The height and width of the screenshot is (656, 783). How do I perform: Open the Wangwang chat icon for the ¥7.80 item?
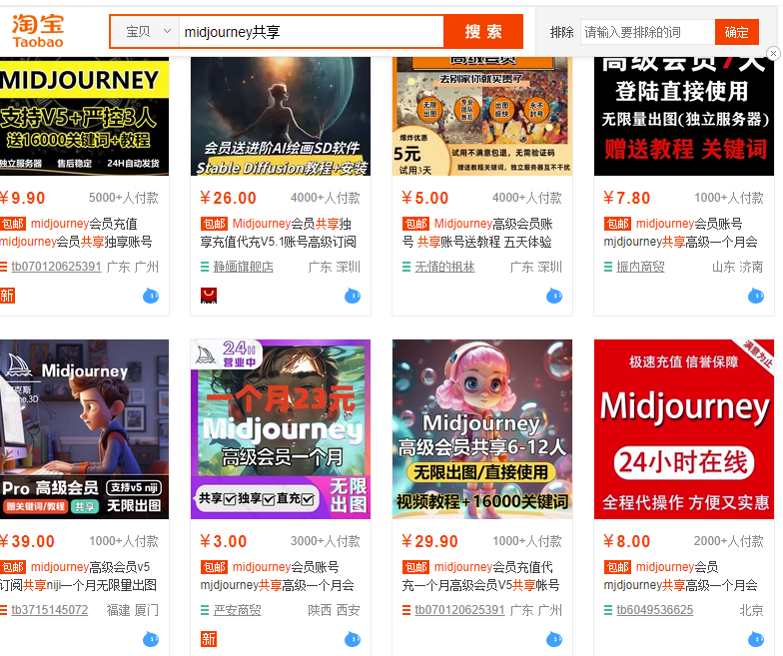pos(756,296)
